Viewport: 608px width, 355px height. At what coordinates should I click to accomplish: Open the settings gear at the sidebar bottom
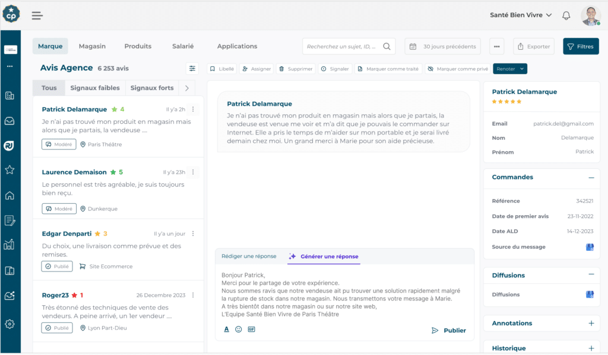tap(9, 324)
